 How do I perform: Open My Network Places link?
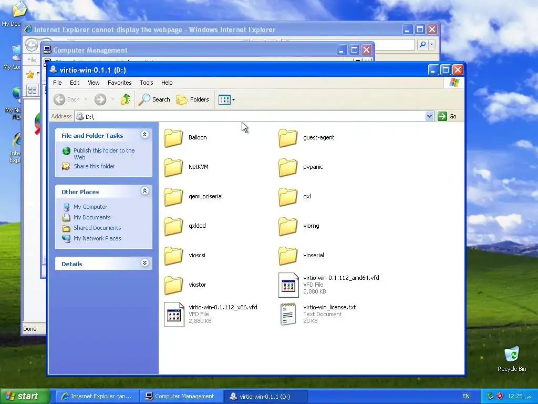click(x=97, y=238)
